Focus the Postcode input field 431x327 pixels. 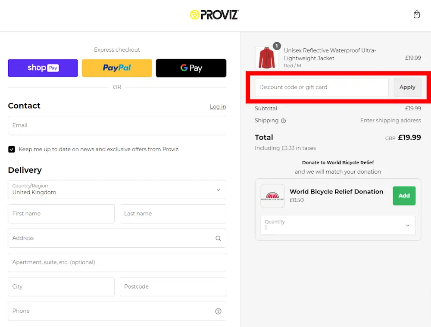point(173,287)
